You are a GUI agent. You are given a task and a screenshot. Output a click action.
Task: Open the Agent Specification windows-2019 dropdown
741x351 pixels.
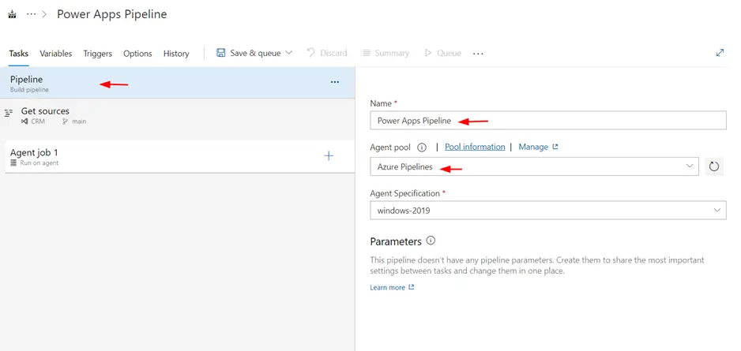[x=548, y=211]
